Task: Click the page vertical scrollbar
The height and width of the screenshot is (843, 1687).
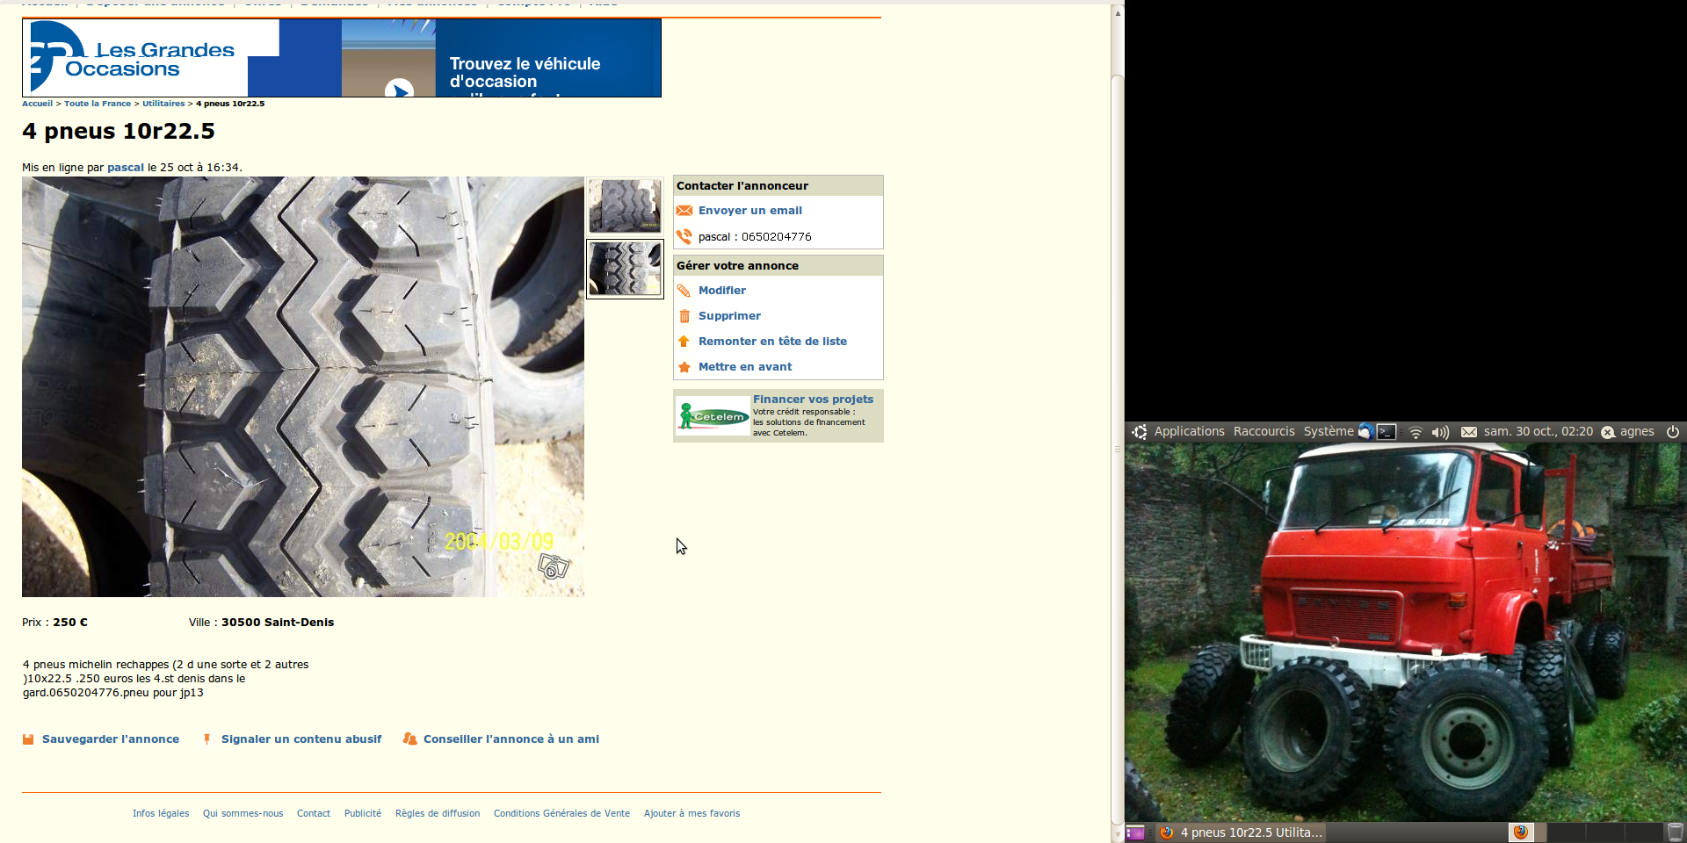Action: (x=1118, y=439)
